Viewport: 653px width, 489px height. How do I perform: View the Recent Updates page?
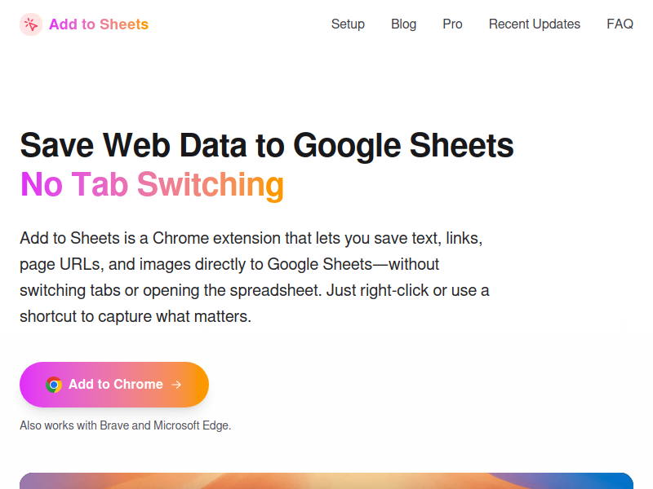point(535,24)
